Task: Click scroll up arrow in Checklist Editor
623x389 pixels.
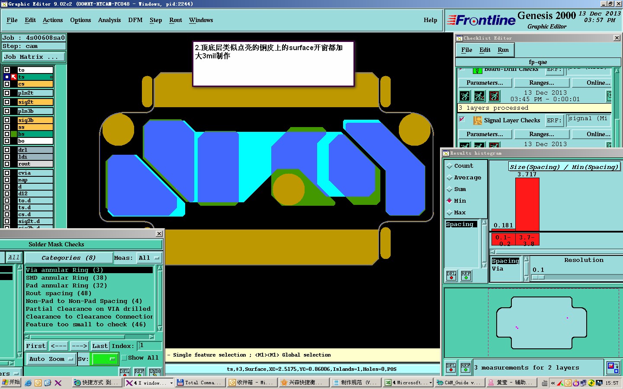Action: click(x=617, y=70)
